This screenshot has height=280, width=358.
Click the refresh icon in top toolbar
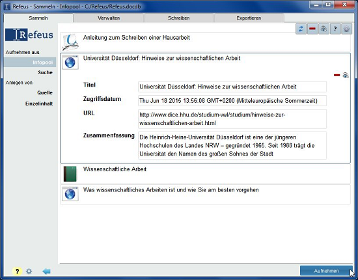(x=301, y=29)
